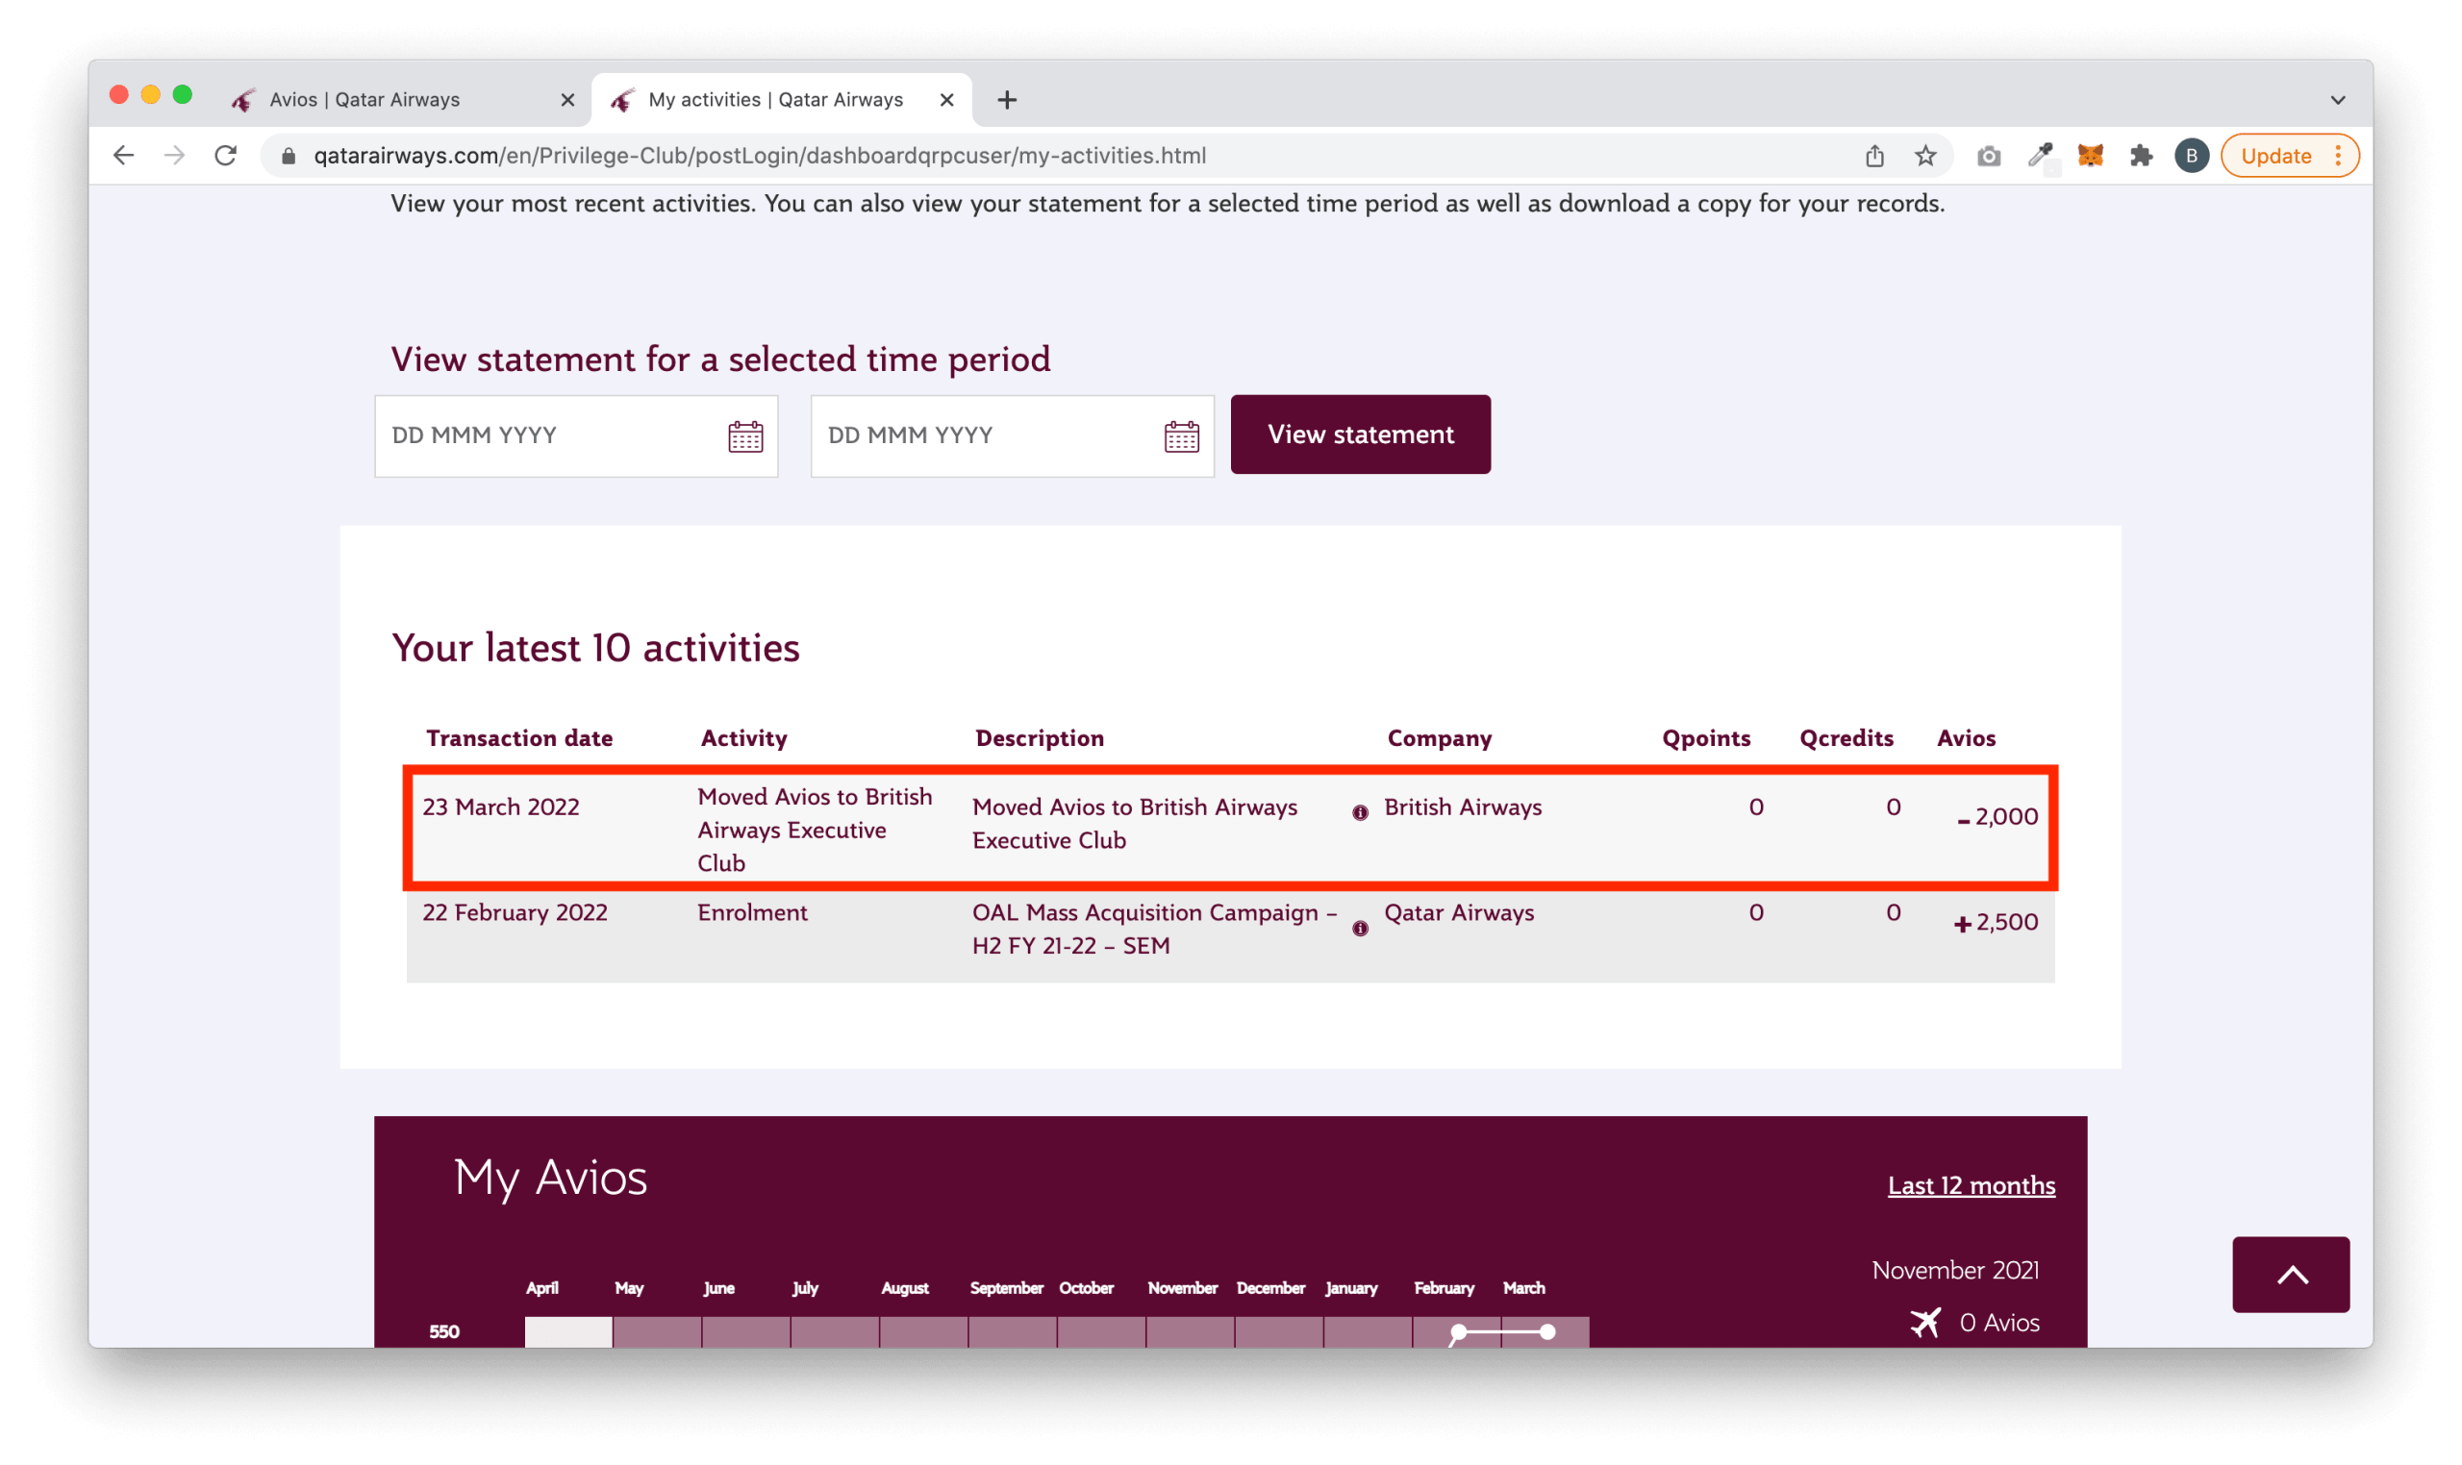Close the Avios | Qatar Airways tab
The width and height of the screenshot is (2462, 1465).
click(x=566, y=100)
